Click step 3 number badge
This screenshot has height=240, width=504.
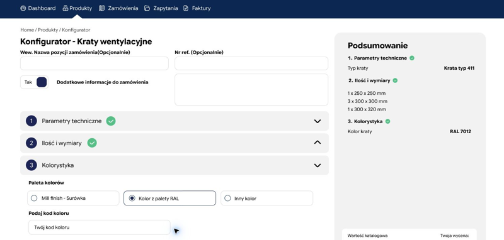tap(31, 165)
